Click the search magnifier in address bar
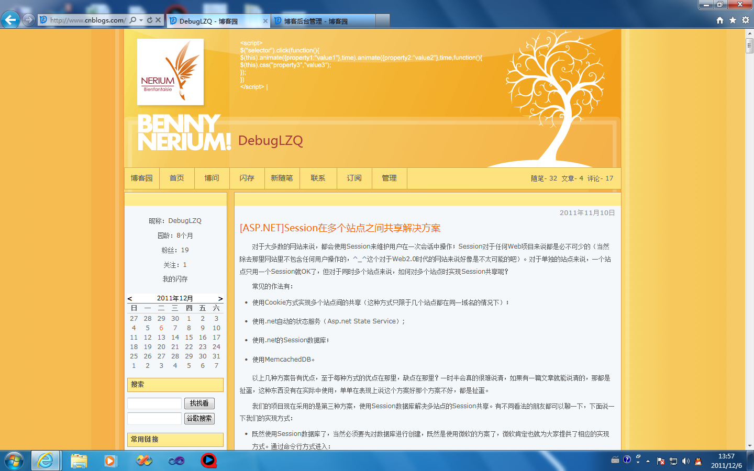This screenshot has height=471, width=754. [x=133, y=20]
